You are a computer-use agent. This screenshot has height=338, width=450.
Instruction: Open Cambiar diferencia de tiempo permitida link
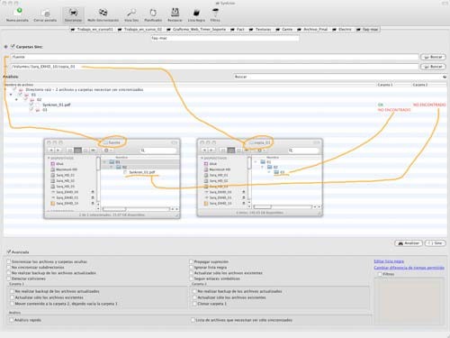409,268
